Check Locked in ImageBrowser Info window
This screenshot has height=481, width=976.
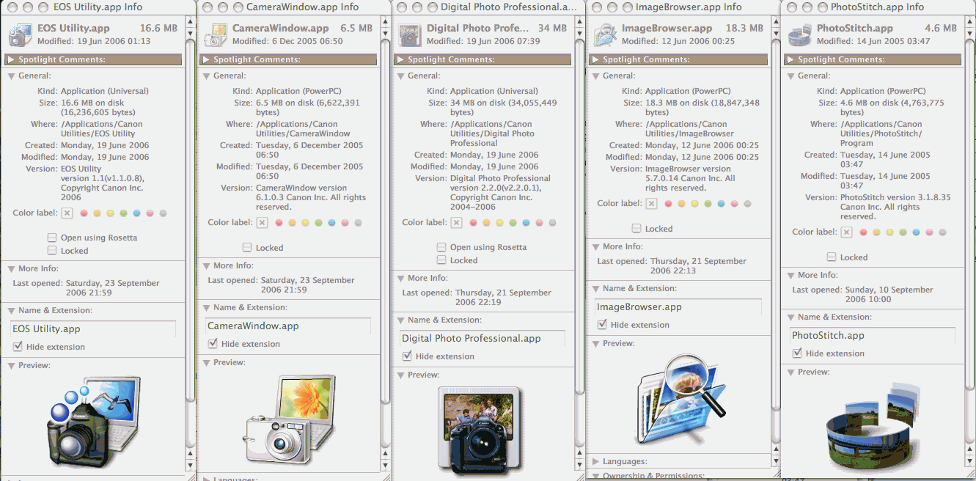click(x=636, y=229)
